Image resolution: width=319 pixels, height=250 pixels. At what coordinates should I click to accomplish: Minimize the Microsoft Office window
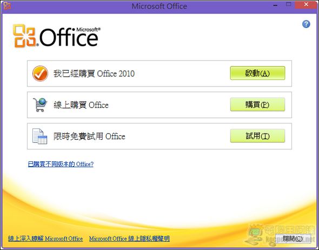pos(275,5)
